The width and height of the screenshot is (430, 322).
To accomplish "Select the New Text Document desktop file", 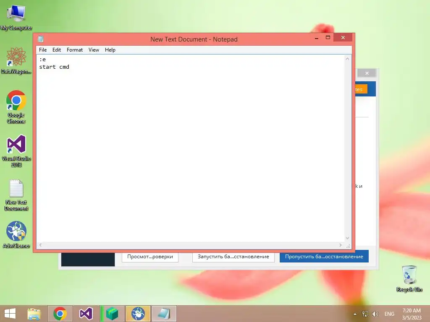I will 16,195.
